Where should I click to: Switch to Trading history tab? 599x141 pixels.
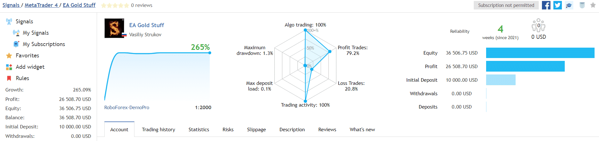pos(159,129)
